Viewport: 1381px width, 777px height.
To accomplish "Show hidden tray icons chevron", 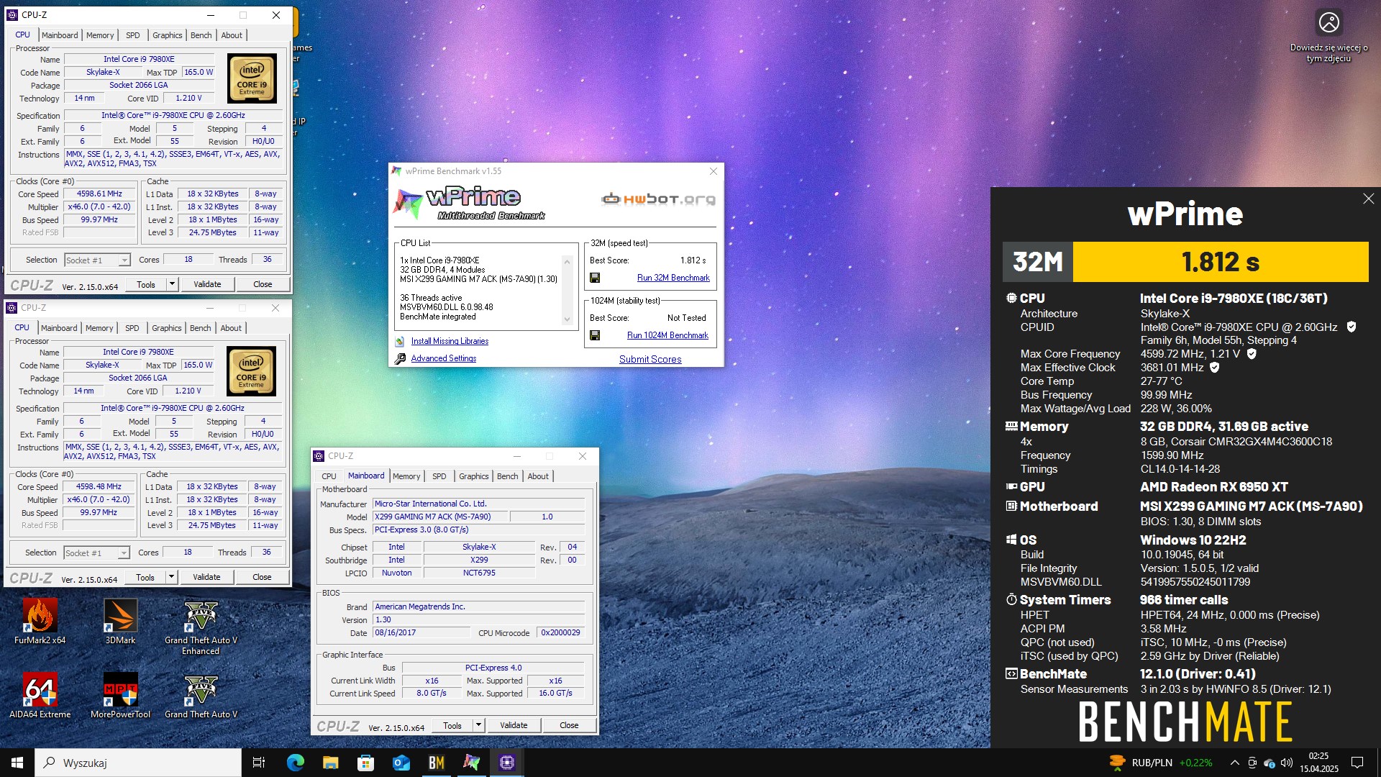I will tap(1234, 763).
